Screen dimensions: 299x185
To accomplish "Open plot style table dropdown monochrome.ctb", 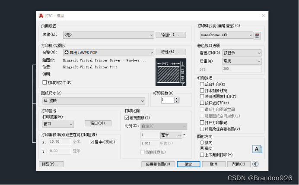I will point(226,35).
